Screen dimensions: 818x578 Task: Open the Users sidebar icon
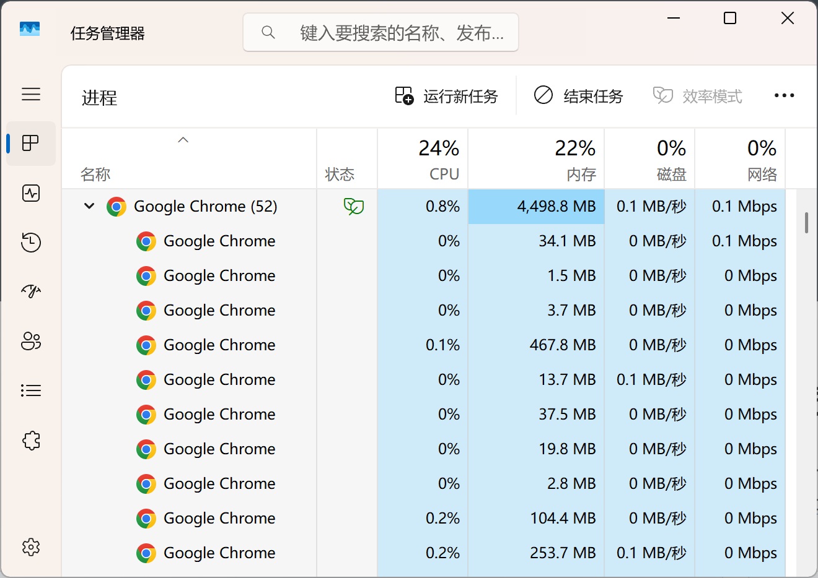(31, 341)
